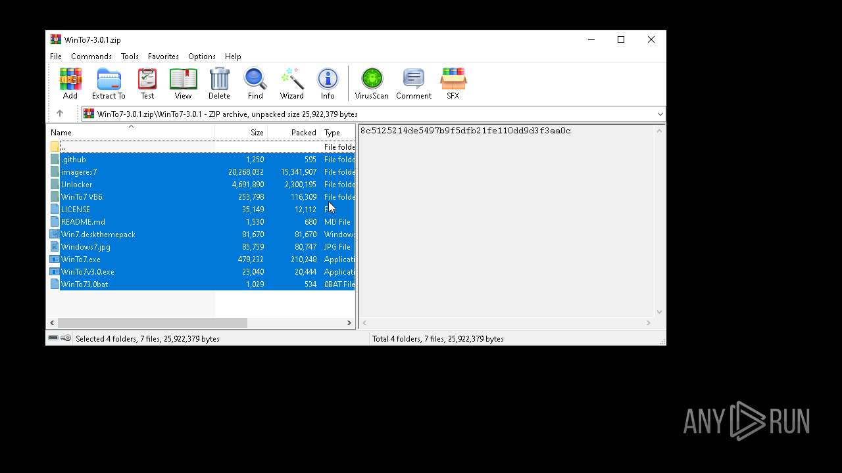Click the JPG File type cell
The height and width of the screenshot is (473, 842).
point(337,247)
